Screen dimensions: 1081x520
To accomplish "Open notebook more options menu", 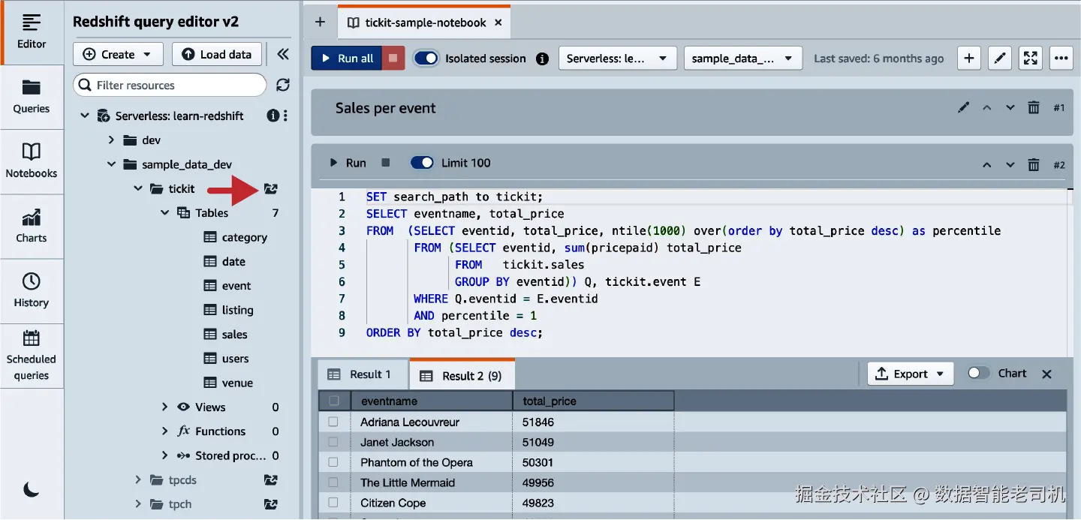I will click(1060, 58).
